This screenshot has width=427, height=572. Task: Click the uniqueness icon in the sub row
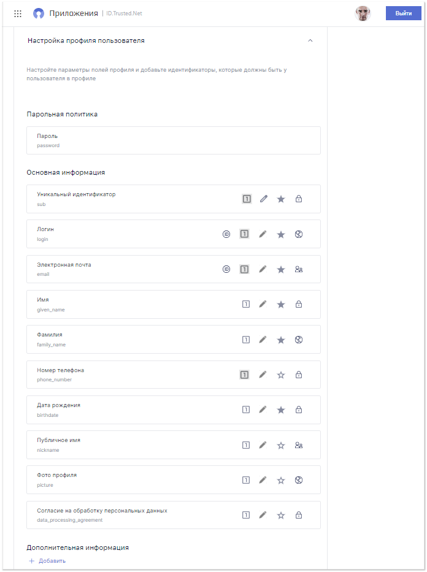[247, 199]
